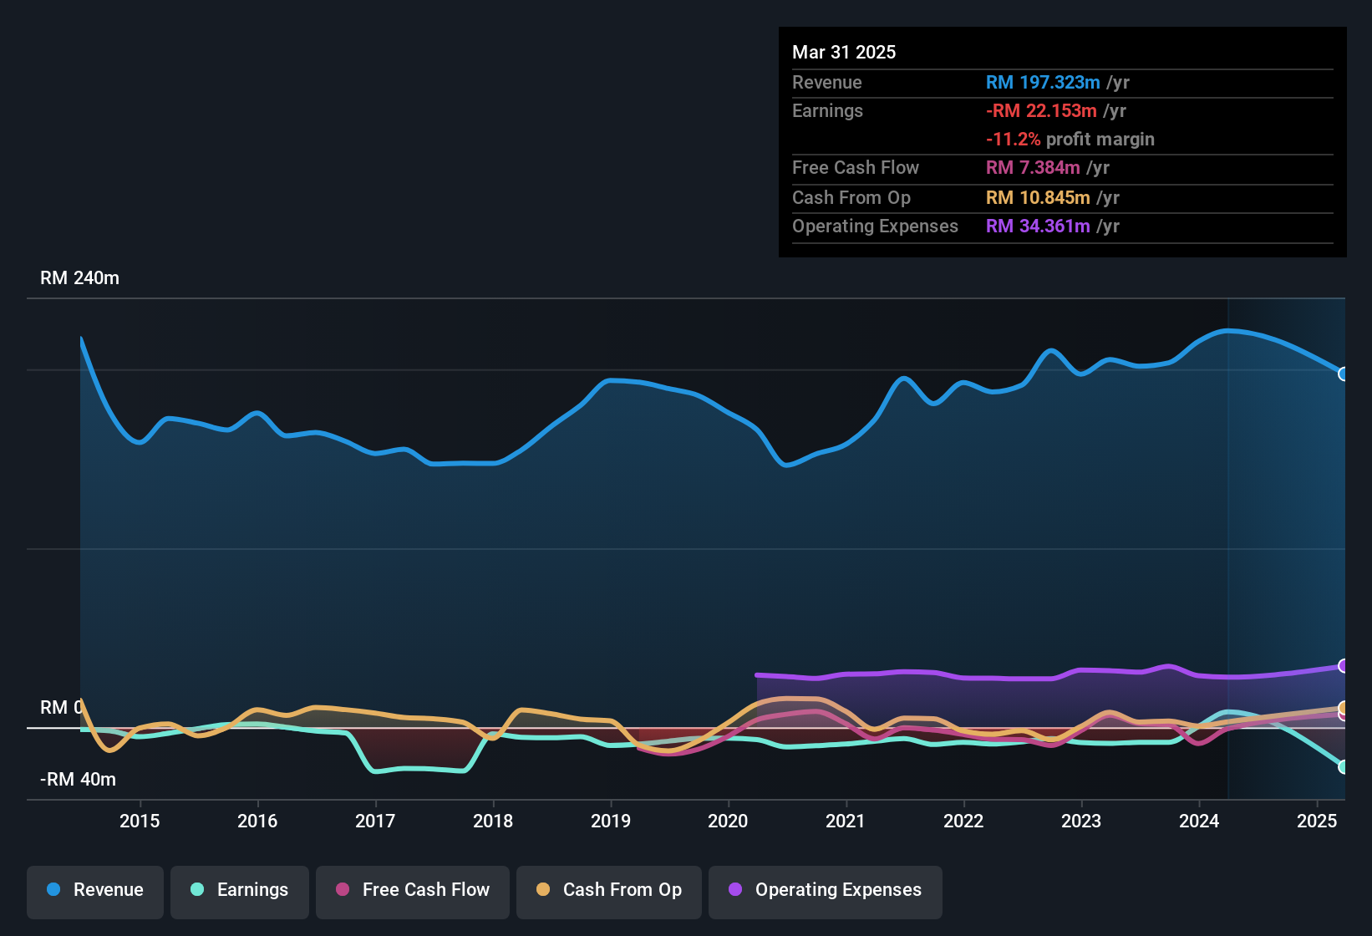The image size is (1372, 936).
Task: Click the Earnings endpoint marker on chart
Action: point(1343,767)
